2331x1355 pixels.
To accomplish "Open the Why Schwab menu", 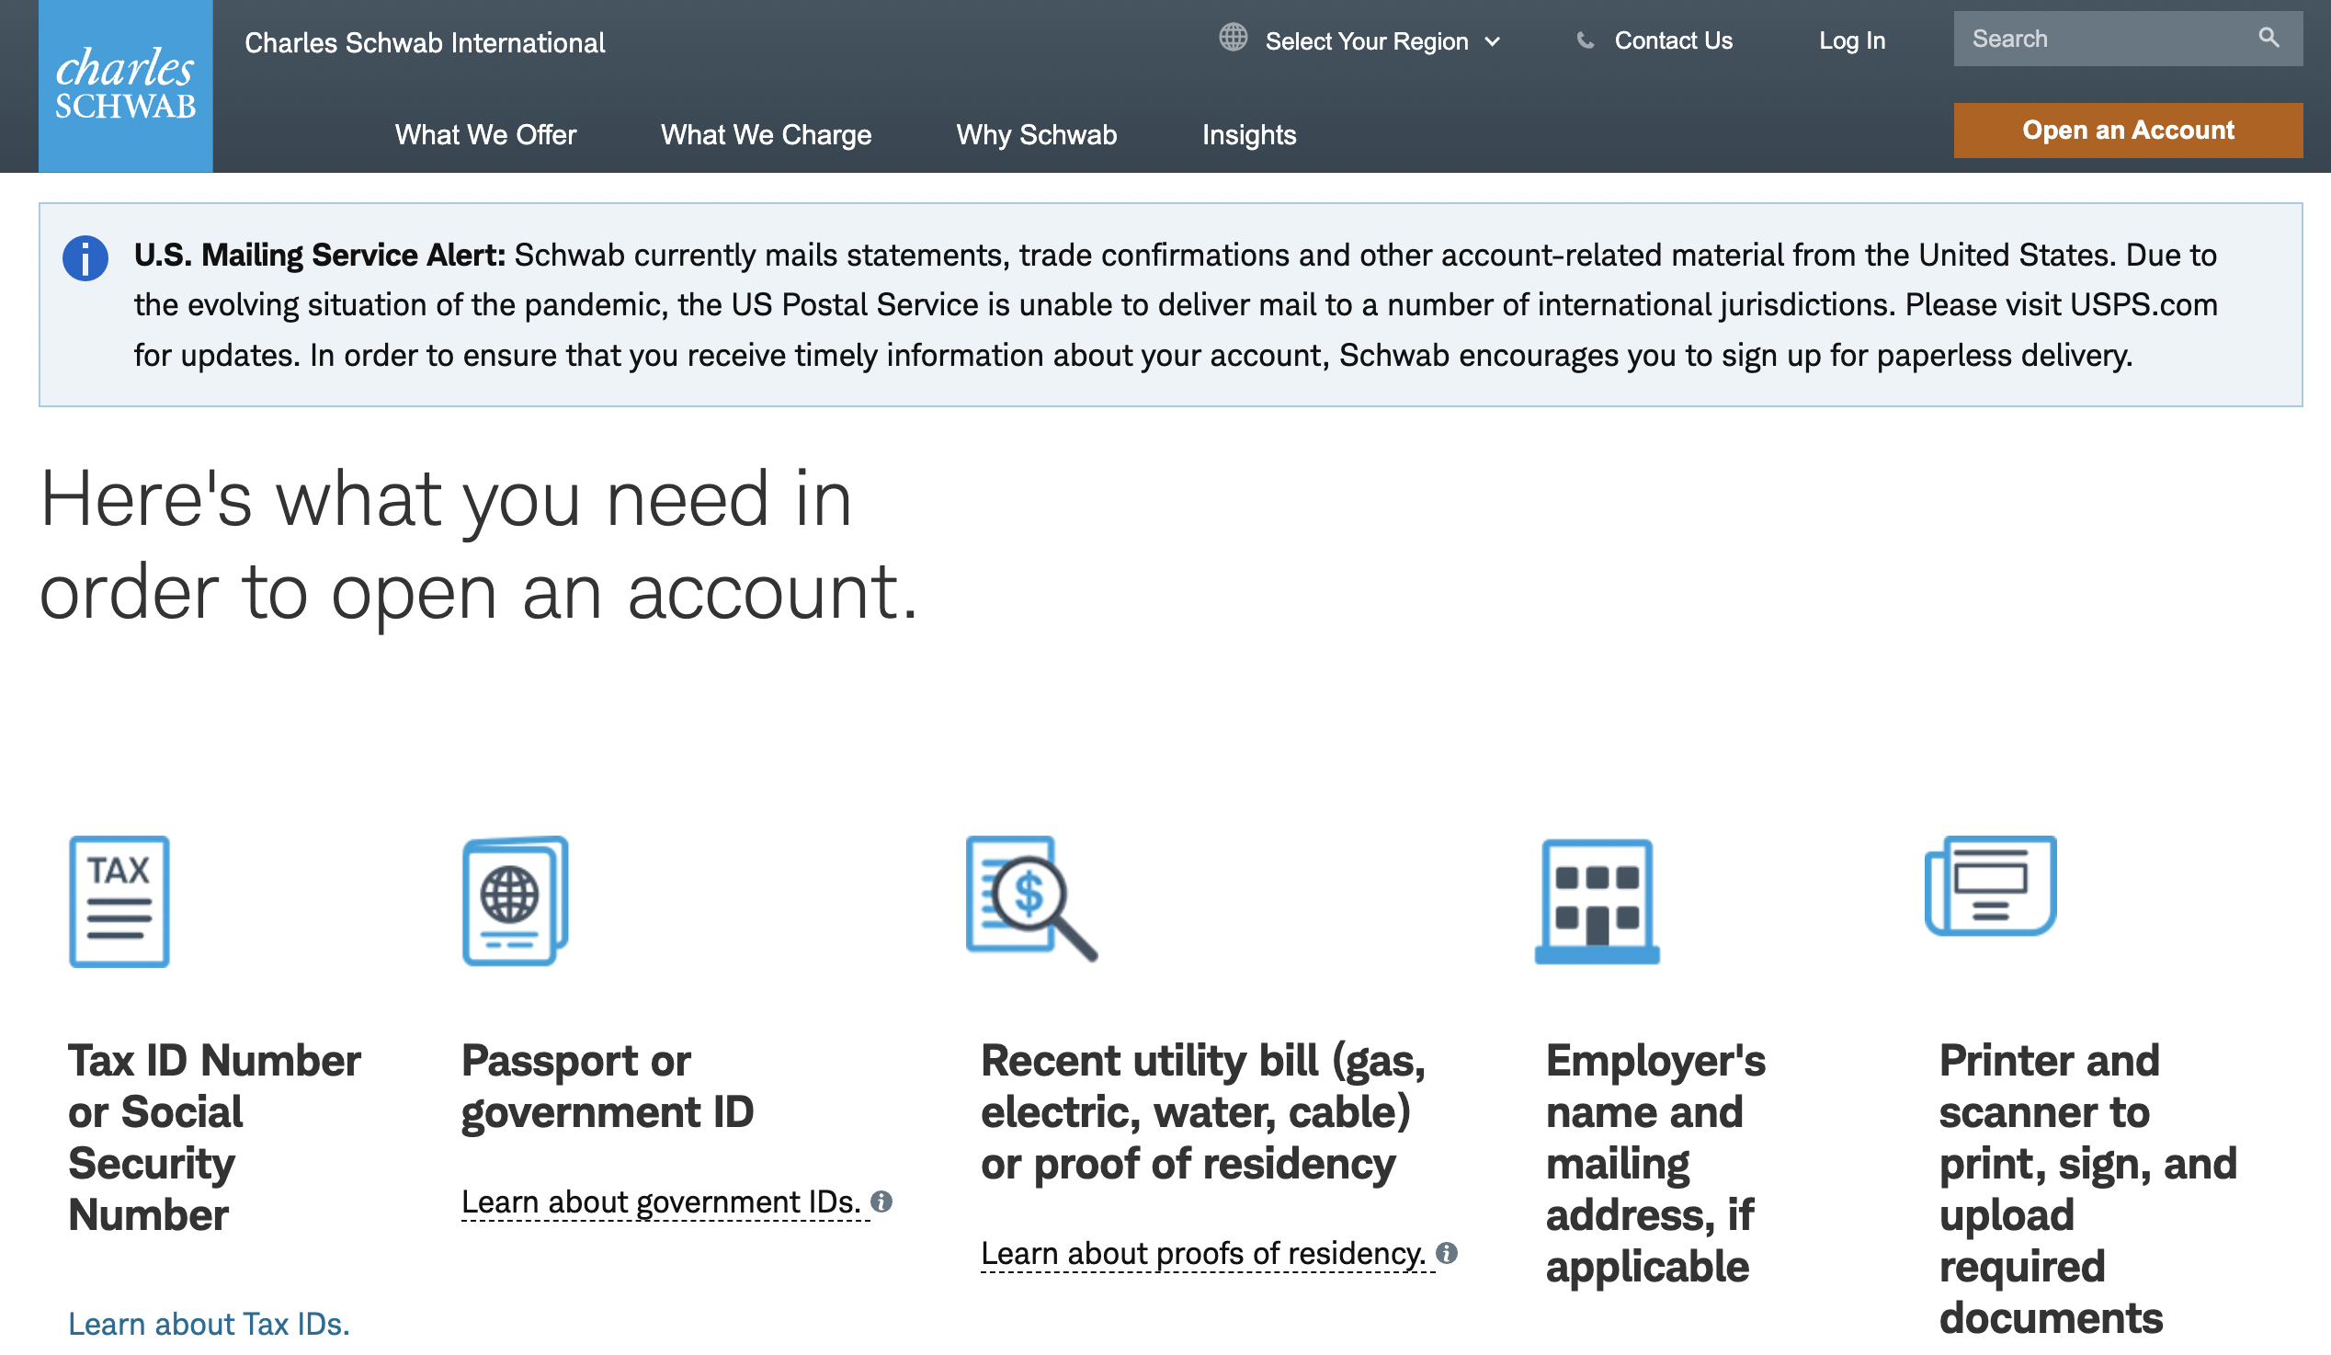I will coord(1036,135).
